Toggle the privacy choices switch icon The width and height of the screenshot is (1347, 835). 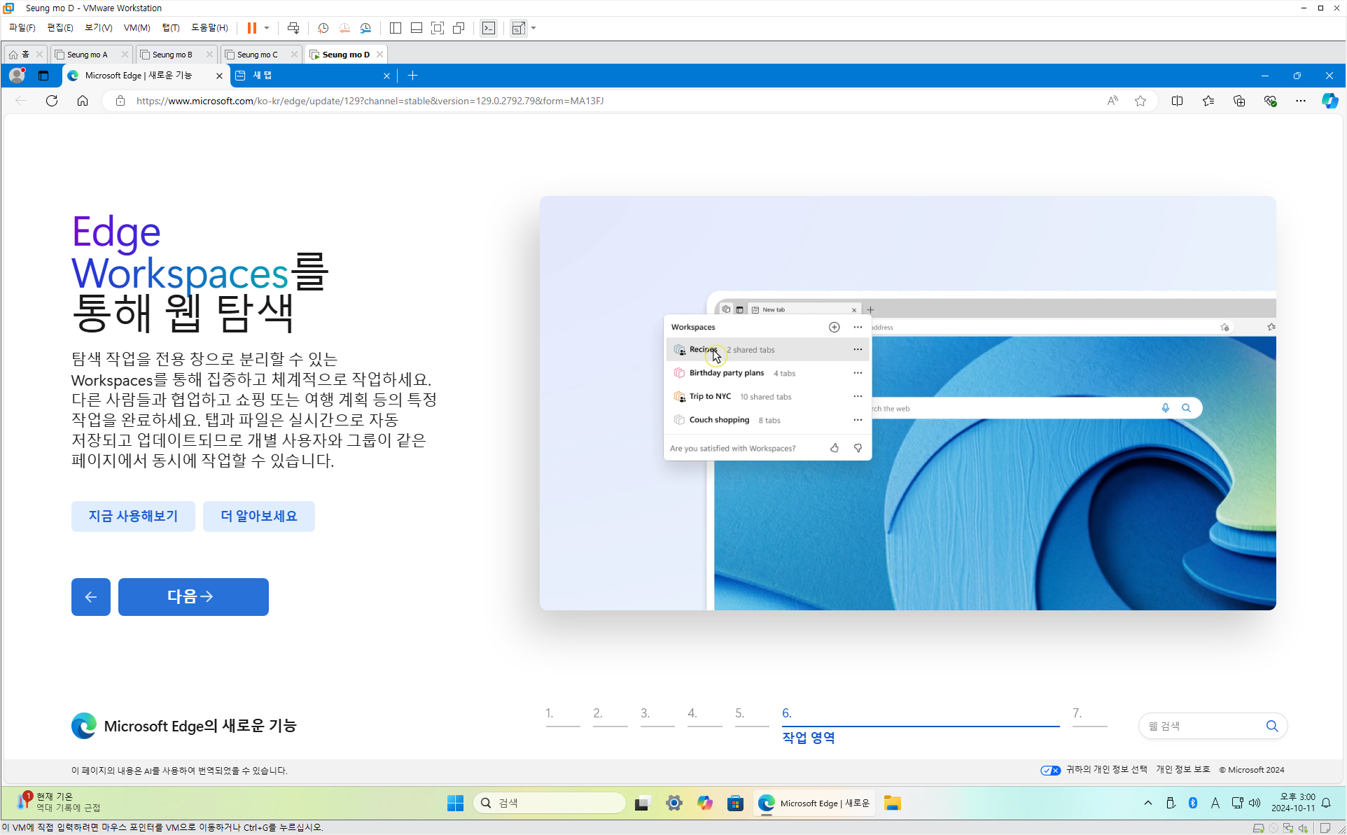(1050, 770)
